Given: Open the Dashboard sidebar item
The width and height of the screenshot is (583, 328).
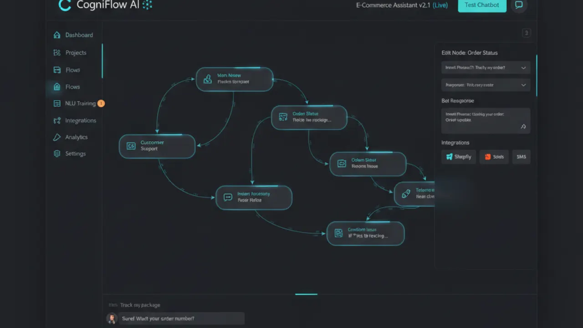Looking at the screenshot, I should point(73,35).
